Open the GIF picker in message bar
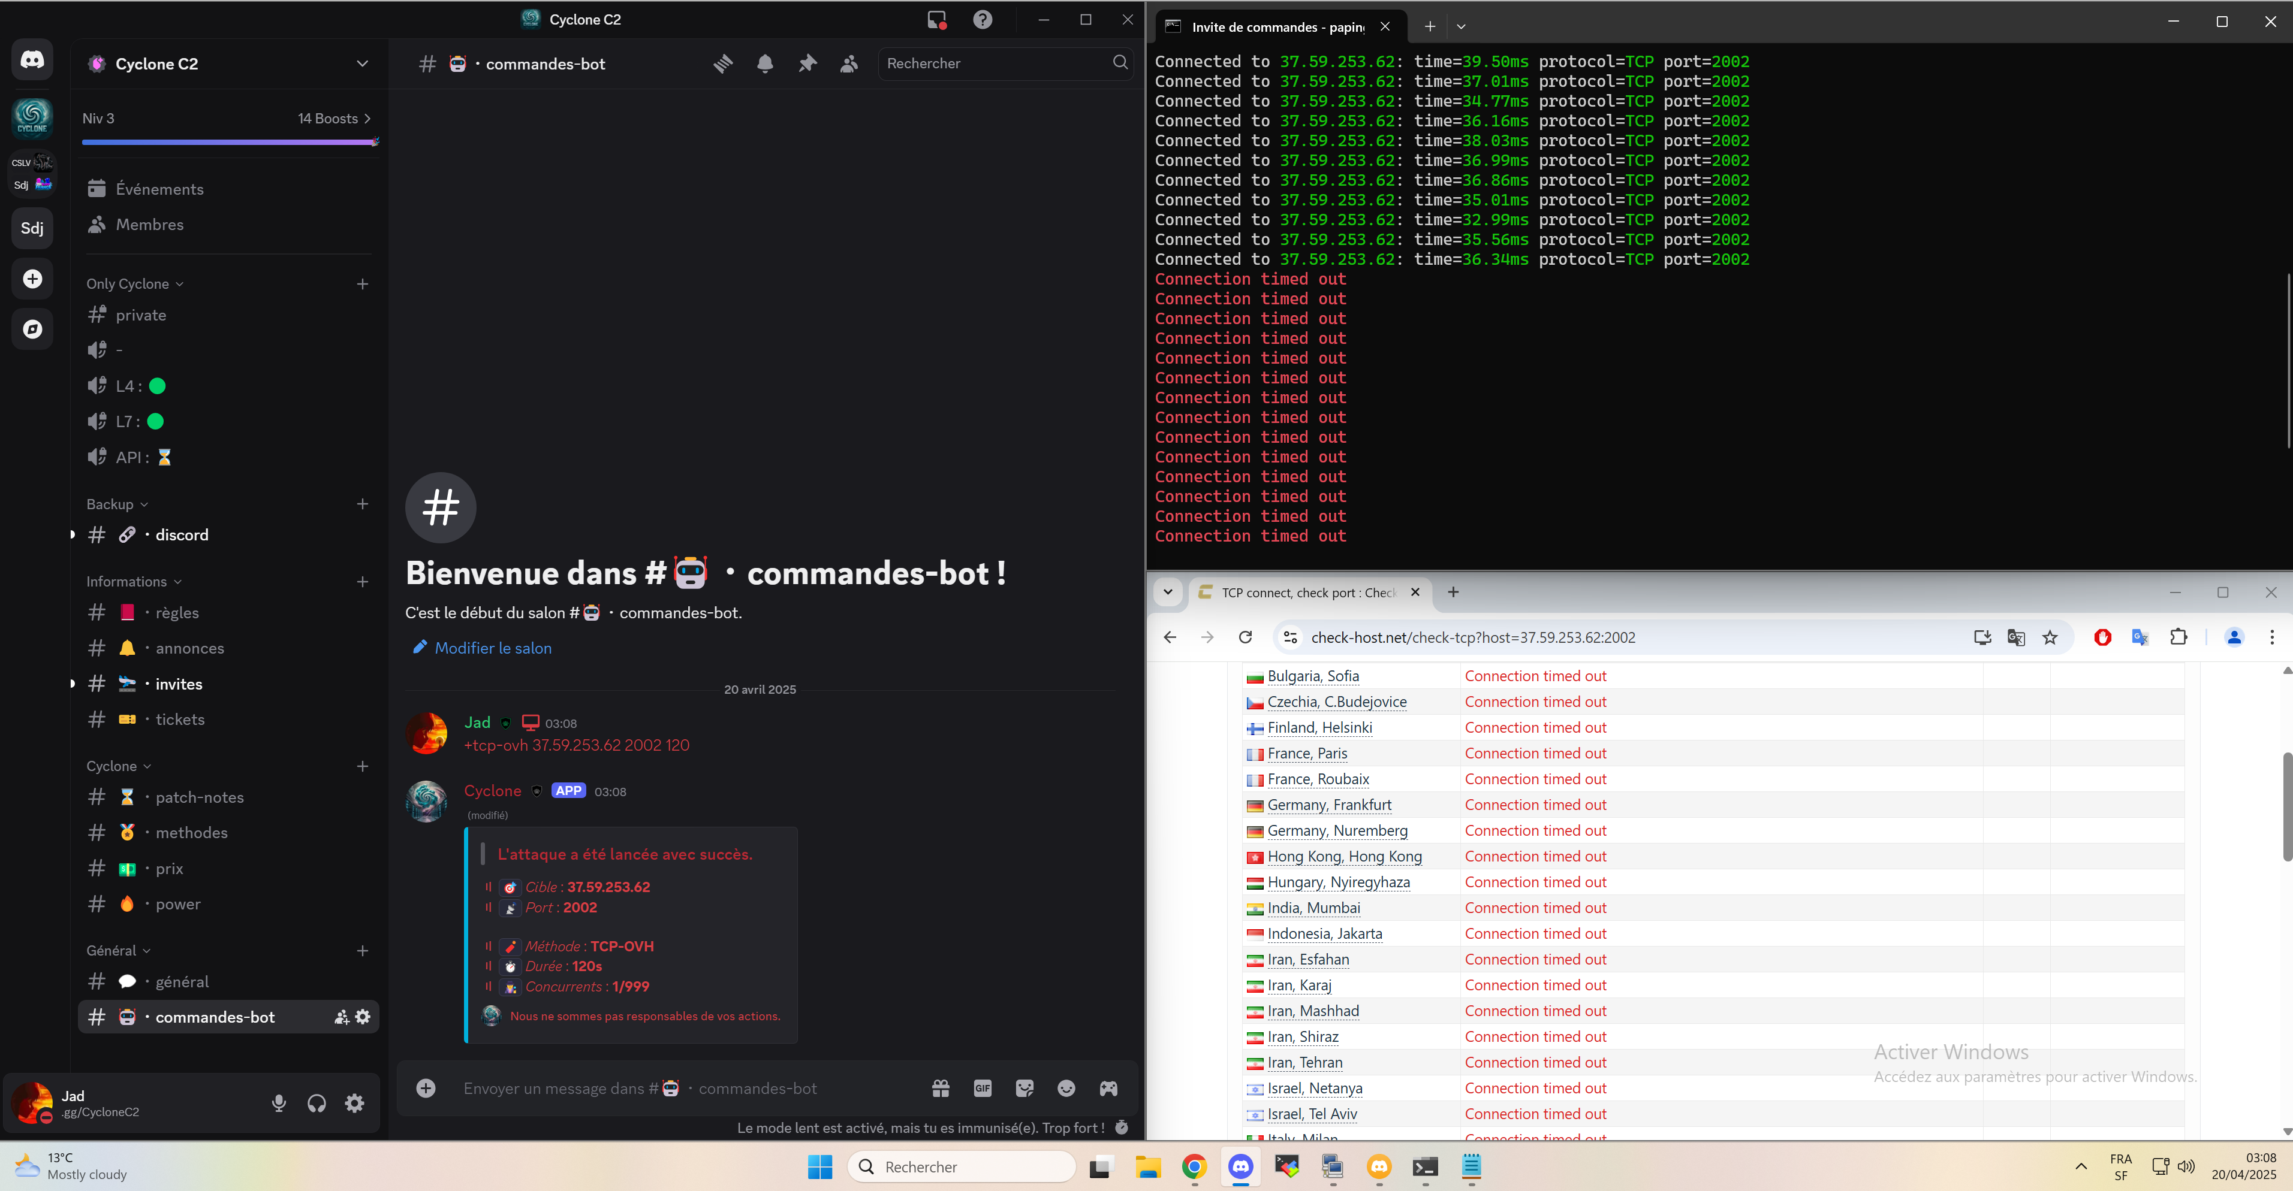 coord(982,1088)
